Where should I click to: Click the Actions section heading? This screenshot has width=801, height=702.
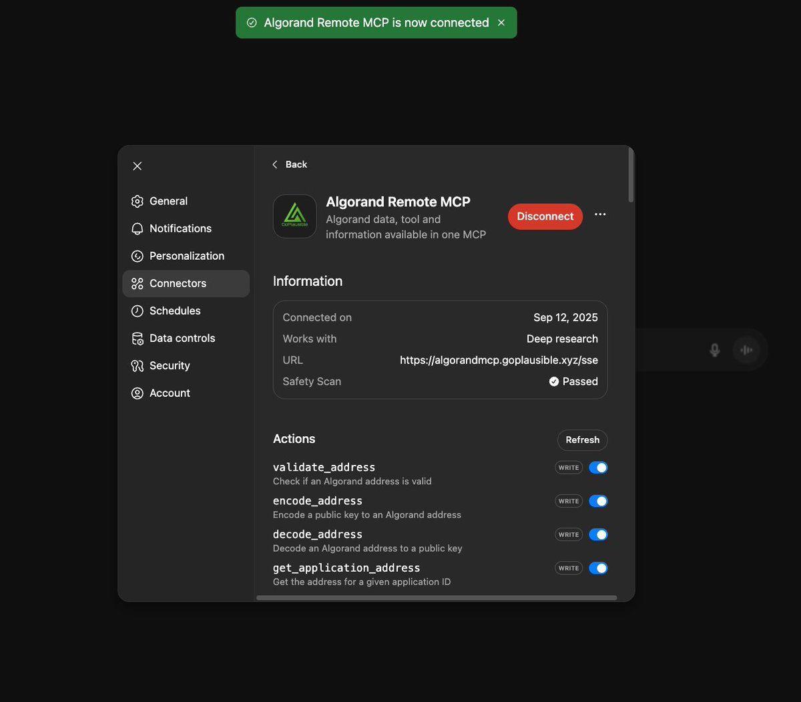(x=294, y=439)
